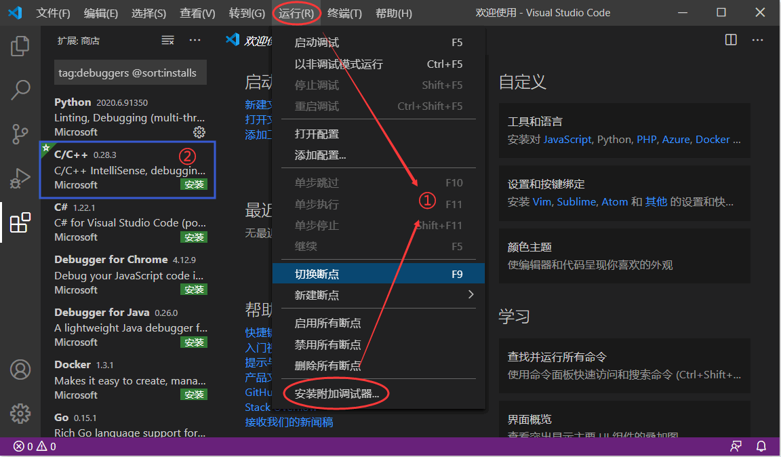Image resolution: width=781 pixels, height=457 pixels.
Task: Open the 终端 menu
Action: pyautogui.click(x=344, y=12)
